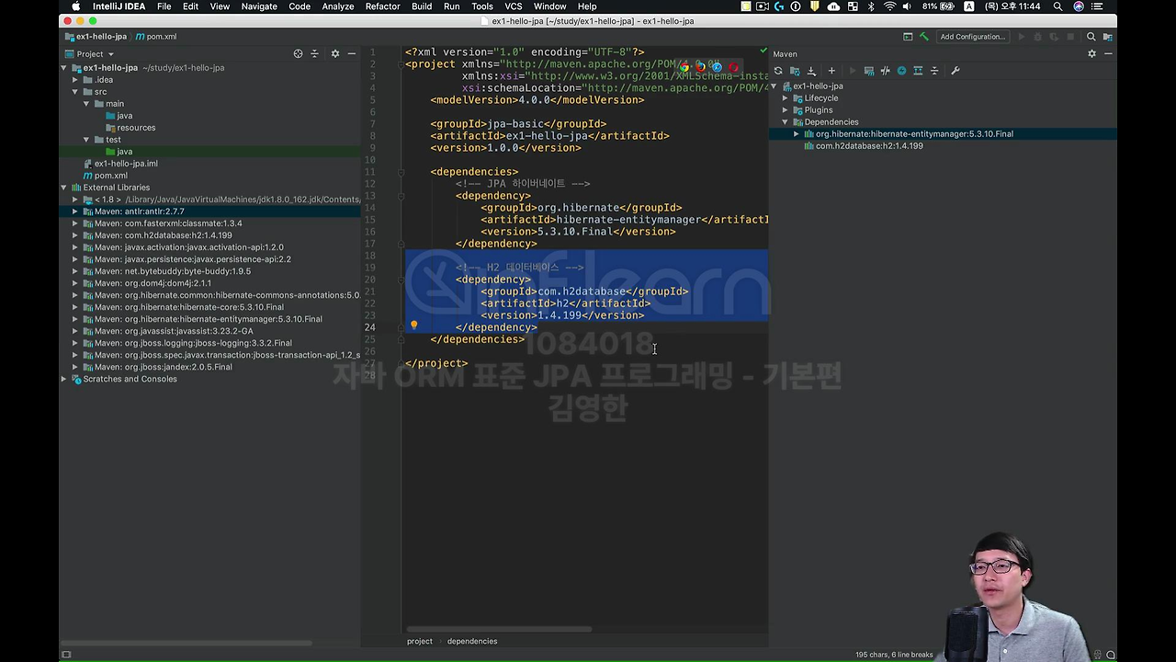
Task: Reimport all Maven projects icon
Action: pos(778,71)
